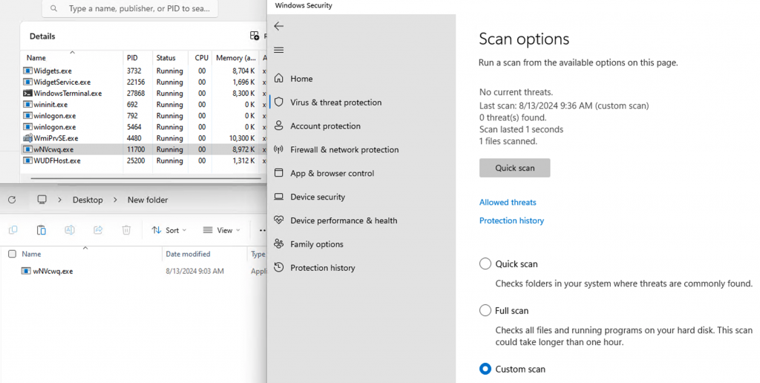The height and width of the screenshot is (383, 760).
Task: Click the clock icon for Protection history
Action: [279, 267]
